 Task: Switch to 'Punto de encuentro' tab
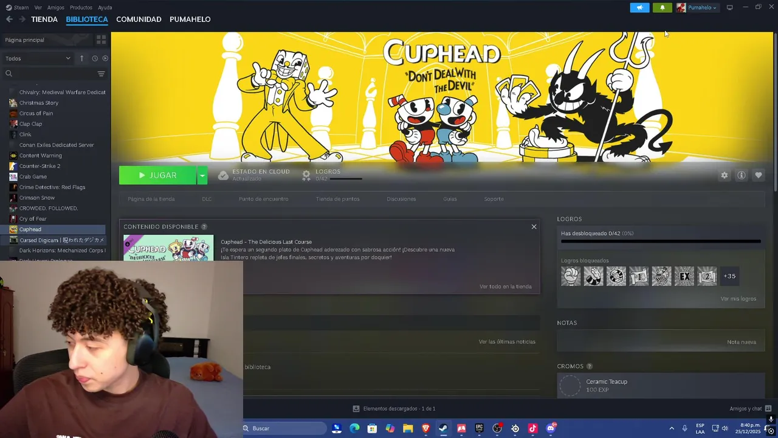point(263,199)
